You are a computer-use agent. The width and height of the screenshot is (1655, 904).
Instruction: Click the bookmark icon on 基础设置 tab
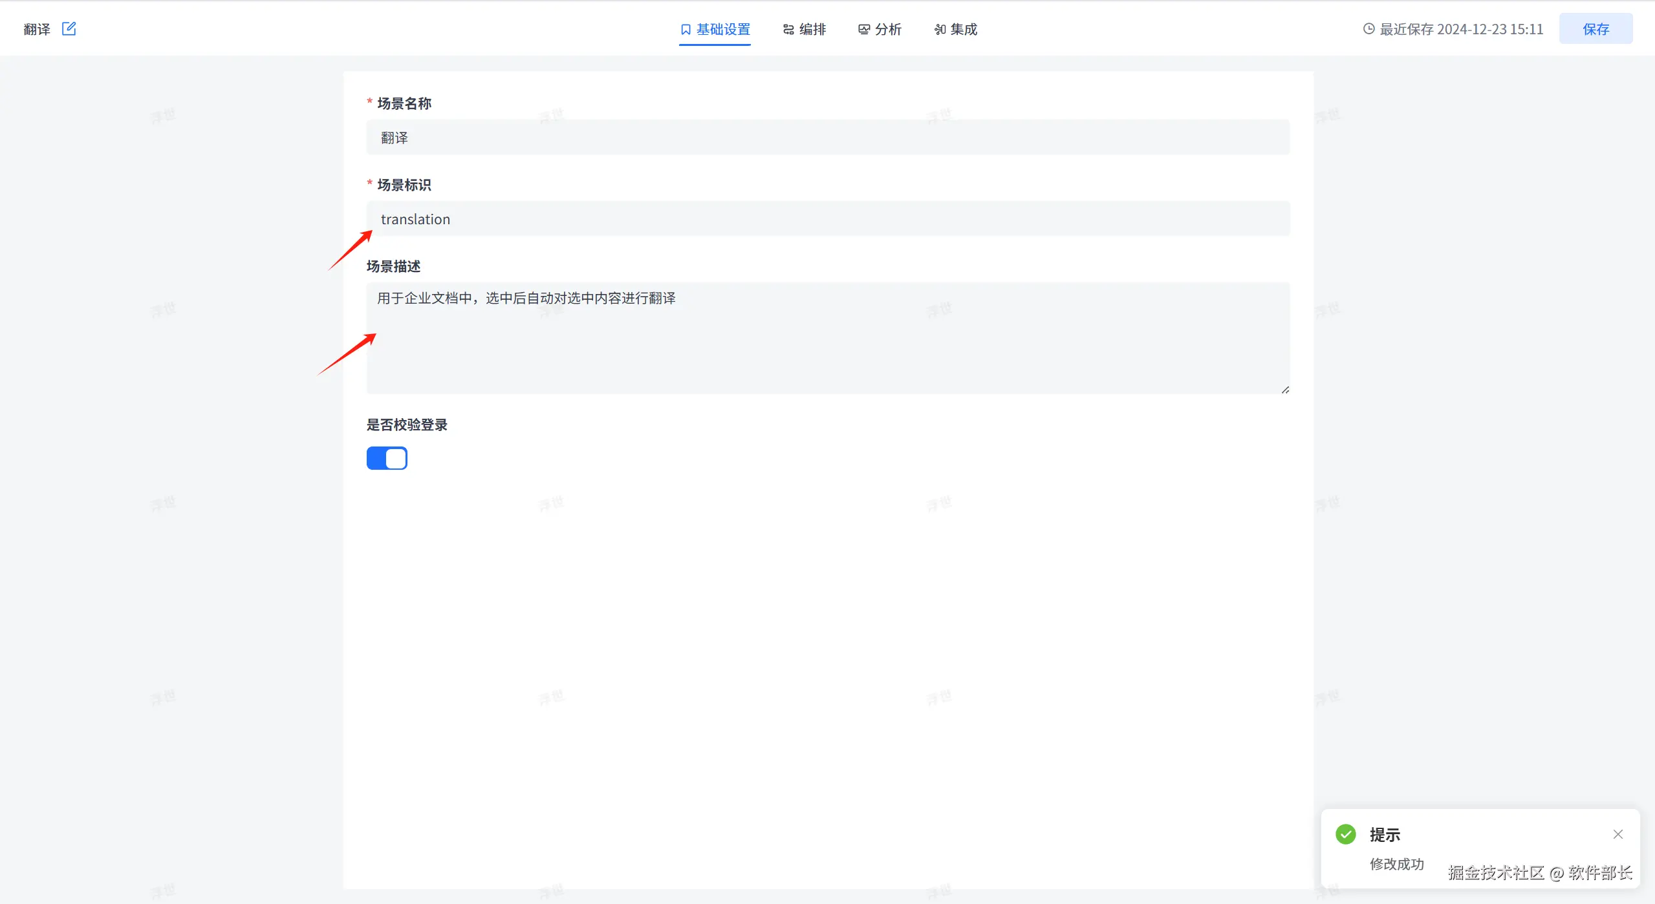pos(686,30)
